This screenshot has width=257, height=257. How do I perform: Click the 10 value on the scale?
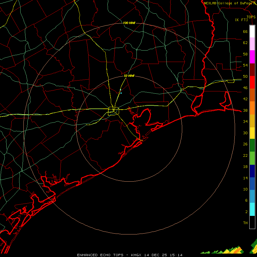tap(245, 189)
